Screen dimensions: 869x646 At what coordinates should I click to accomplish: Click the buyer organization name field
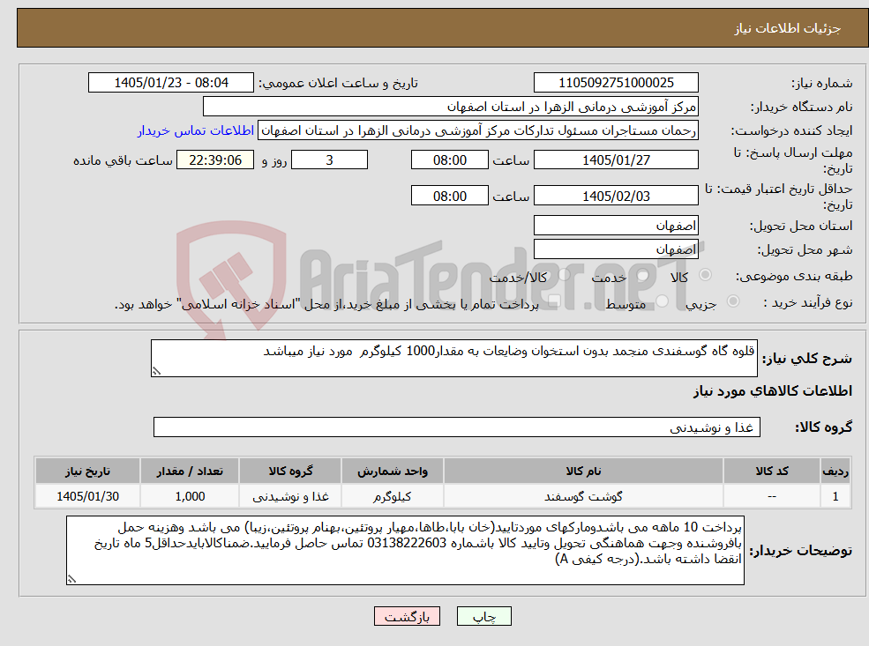(x=451, y=107)
